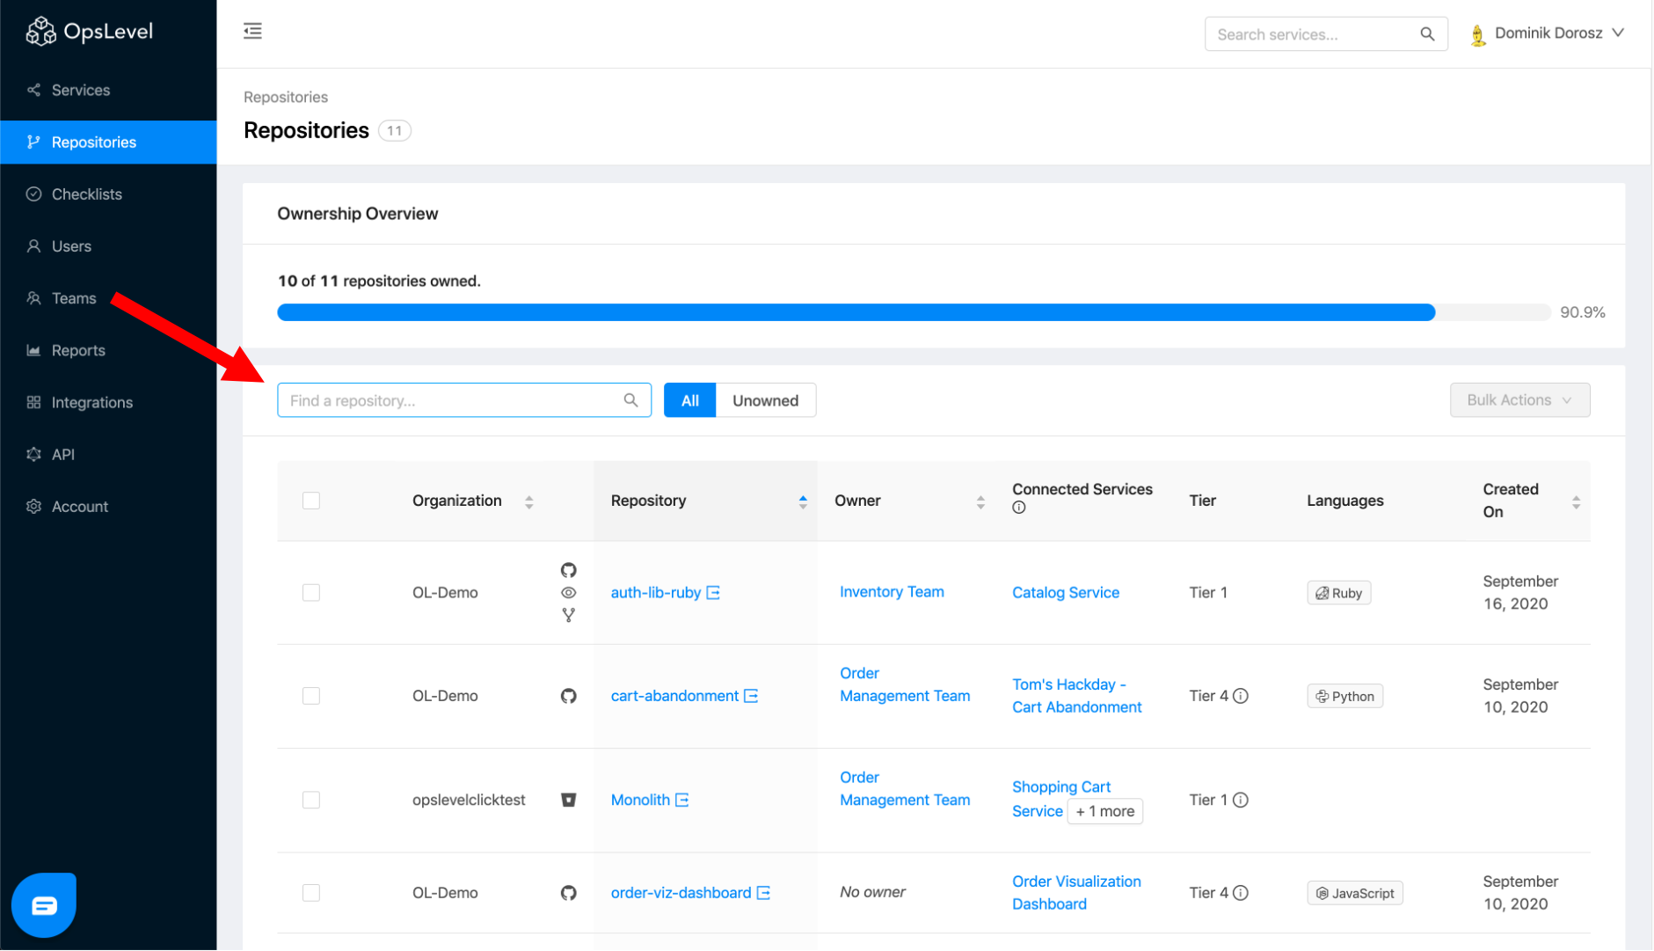Click the JavaScript language tag
Image resolution: width=1654 pixels, height=951 pixels.
[x=1355, y=893]
